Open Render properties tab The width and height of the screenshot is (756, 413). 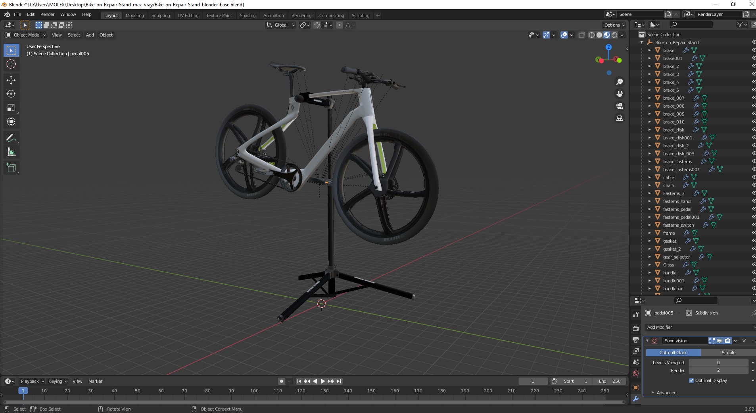point(636,328)
